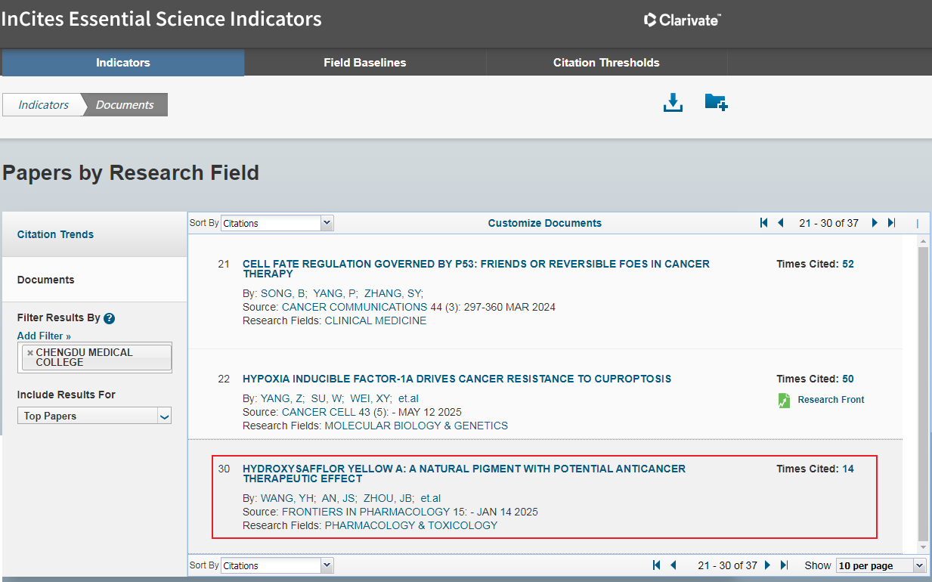
Task: Click the Add Filter link
Action: coord(44,336)
